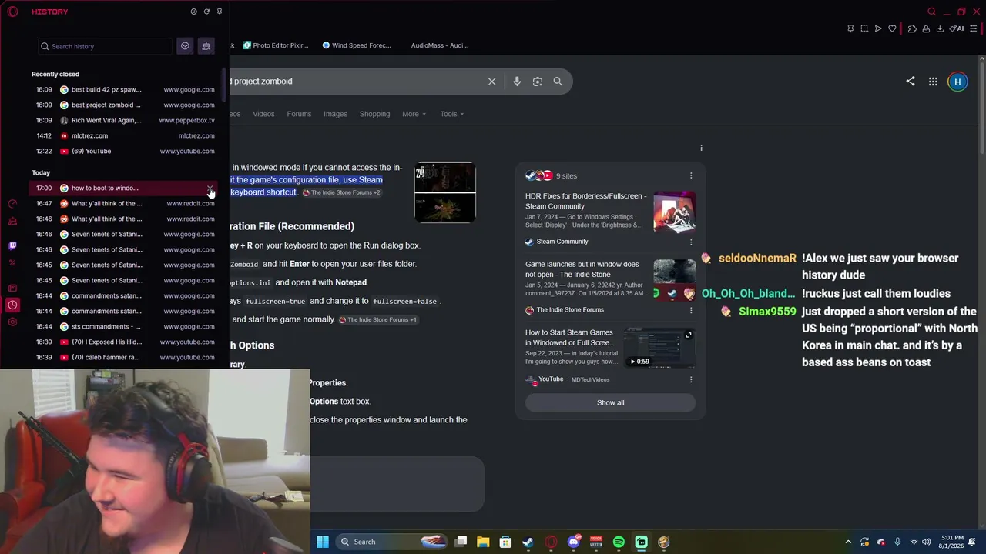Switch to the Videos results tab
The height and width of the screenshot is (554, 986).
click(263, 114)
